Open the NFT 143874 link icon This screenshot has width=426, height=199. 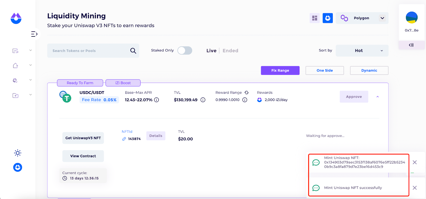[x=124, y=139]
